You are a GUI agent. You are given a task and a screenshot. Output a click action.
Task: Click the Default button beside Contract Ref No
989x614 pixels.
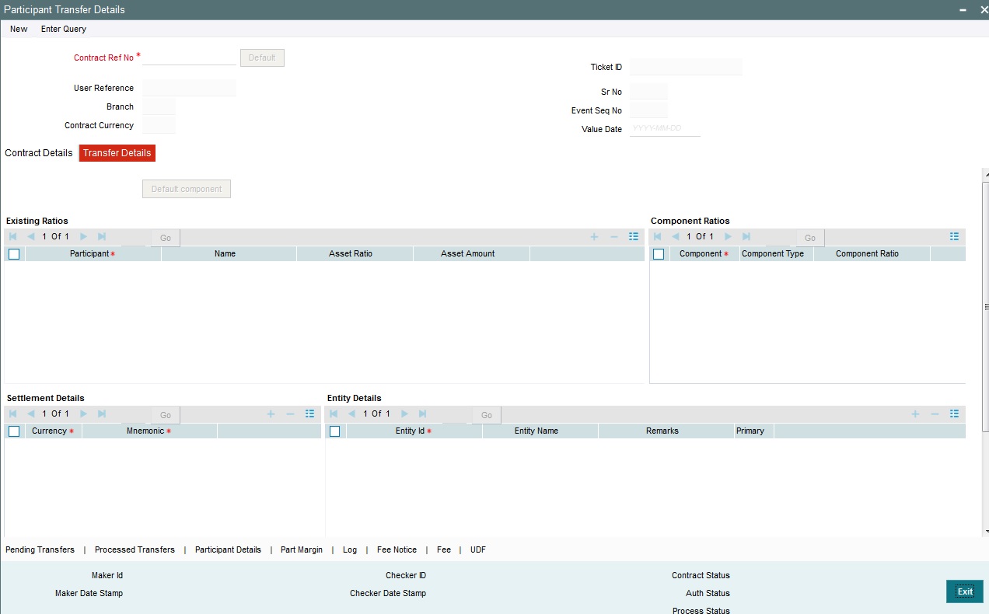(262, 58)
